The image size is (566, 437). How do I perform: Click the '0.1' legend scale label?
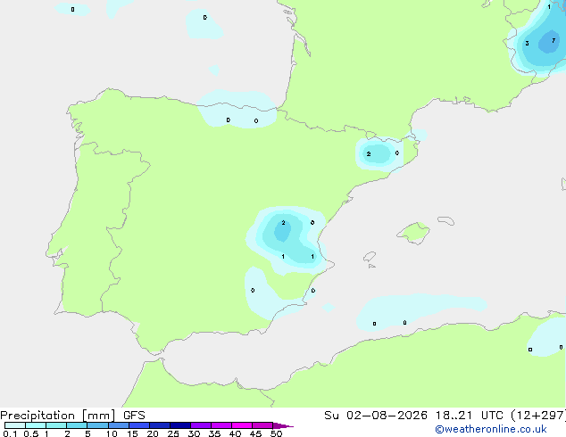pyautogui.click(x=10, y=433)
